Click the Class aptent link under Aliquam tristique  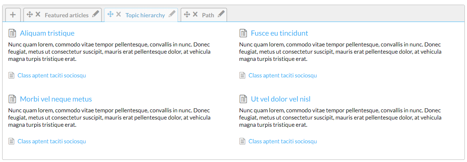(52, 75)
